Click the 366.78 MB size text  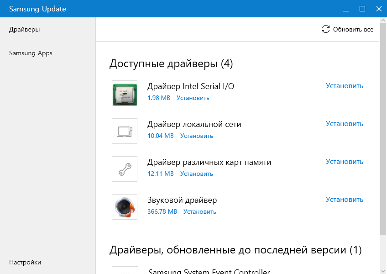click(162, 211)
